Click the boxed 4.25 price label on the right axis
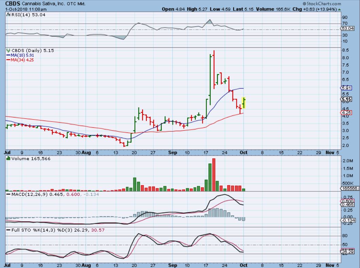The height and width of the screenshot is (268, 360). tap(346, 113)
